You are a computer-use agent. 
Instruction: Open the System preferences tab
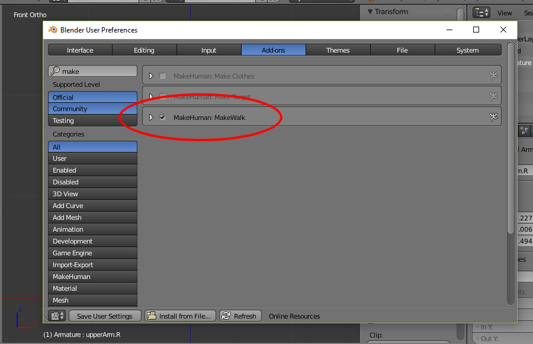click(468, 50)
